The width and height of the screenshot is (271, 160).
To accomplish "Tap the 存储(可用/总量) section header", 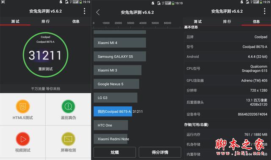I will 196,125.
